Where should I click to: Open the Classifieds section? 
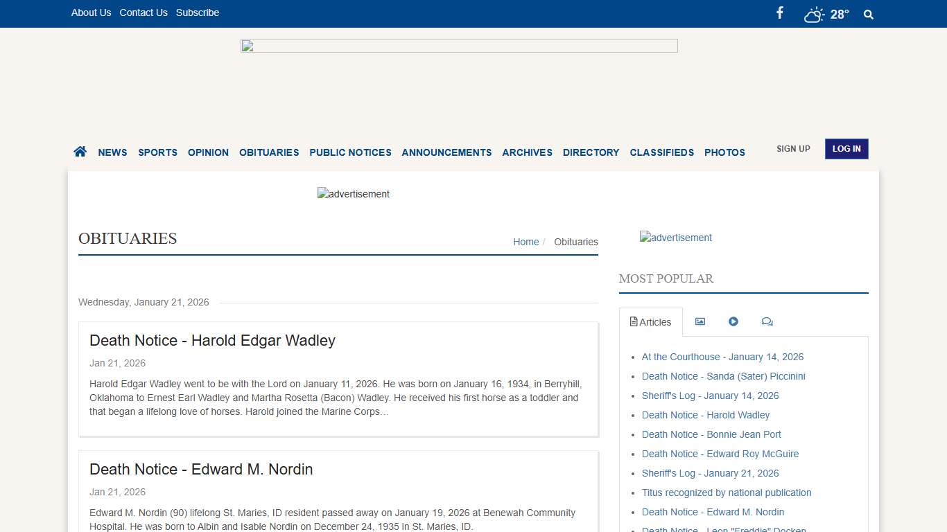click(661, 152)
